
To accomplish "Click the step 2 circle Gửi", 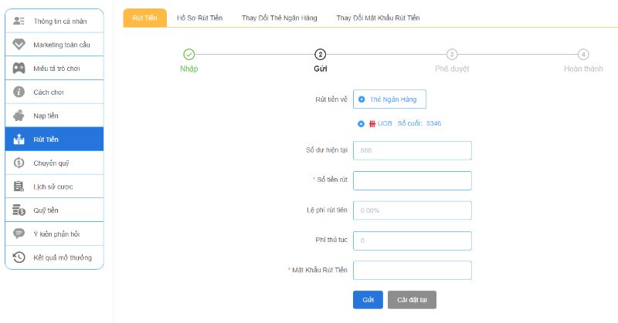I will pos(320,54).
